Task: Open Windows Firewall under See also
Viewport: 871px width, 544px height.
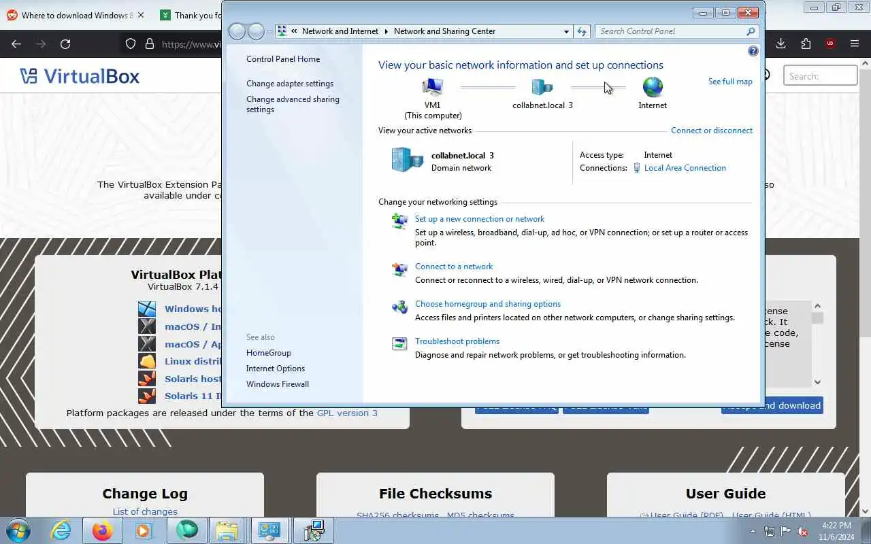Action: pyautogui.click(x=277, y=384)
